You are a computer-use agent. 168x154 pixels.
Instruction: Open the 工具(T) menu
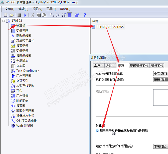click(51, 9)
